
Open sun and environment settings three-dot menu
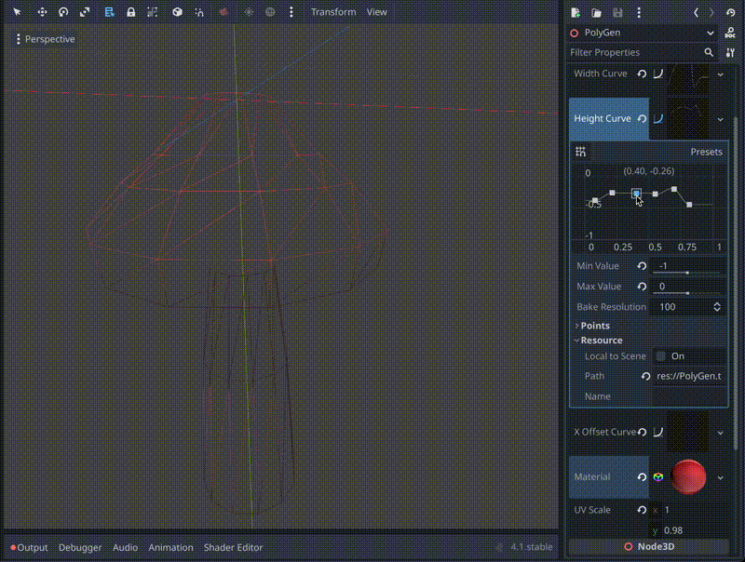pyautogui.click(x=291, y=12)
